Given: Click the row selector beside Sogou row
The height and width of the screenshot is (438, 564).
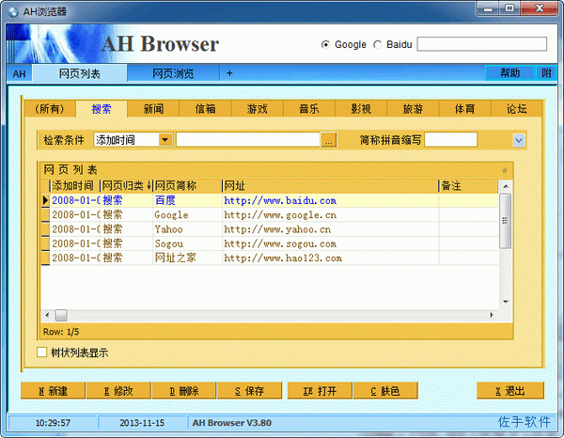Looking at the screenshot, I should pyautogui.click(x=45, y=243).
